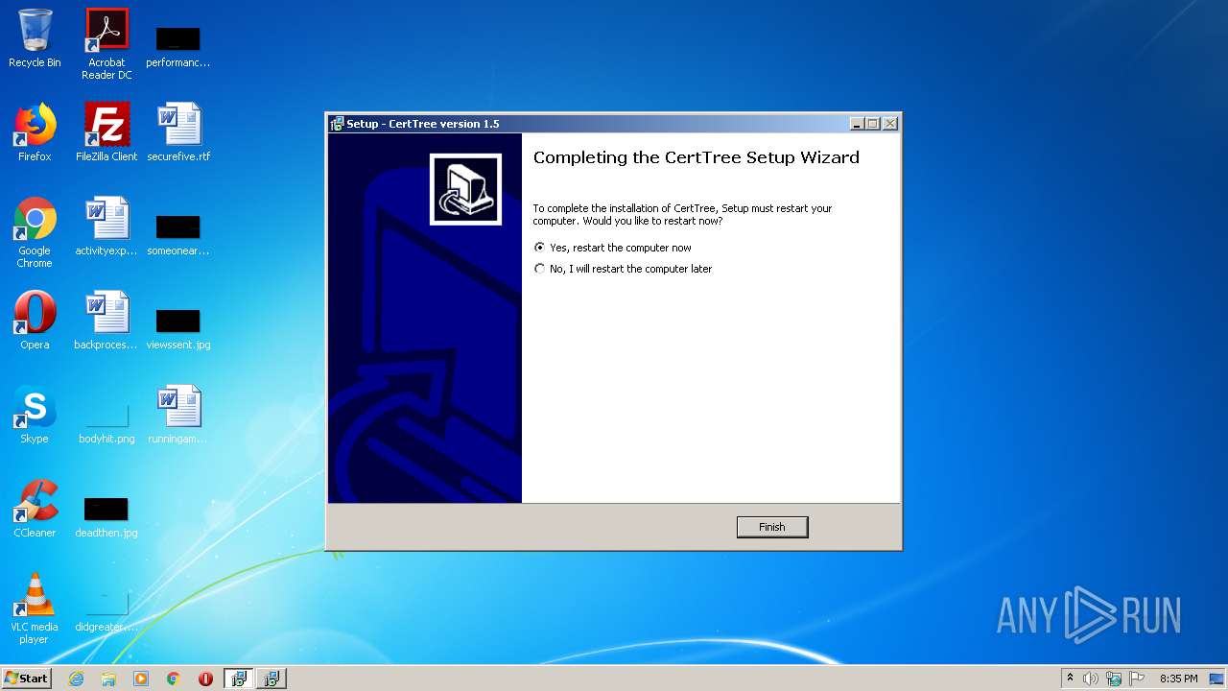Viewport: 1228px width, 691px height.
Task: Click the CertTree installer graphic icon
Action: coord(465,189)
